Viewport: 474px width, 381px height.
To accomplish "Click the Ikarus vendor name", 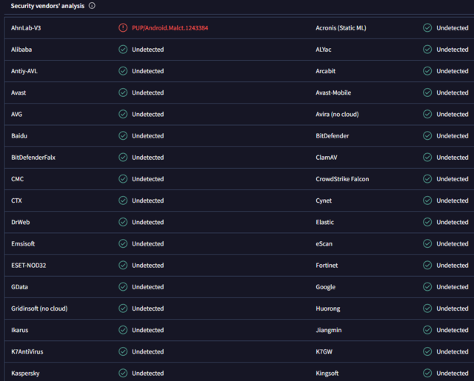I will coord(20,330).
